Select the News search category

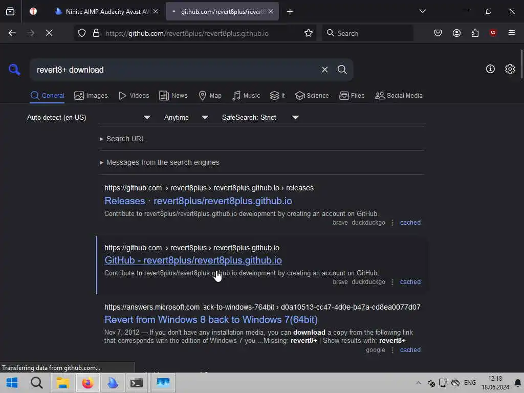coord(173,96)
